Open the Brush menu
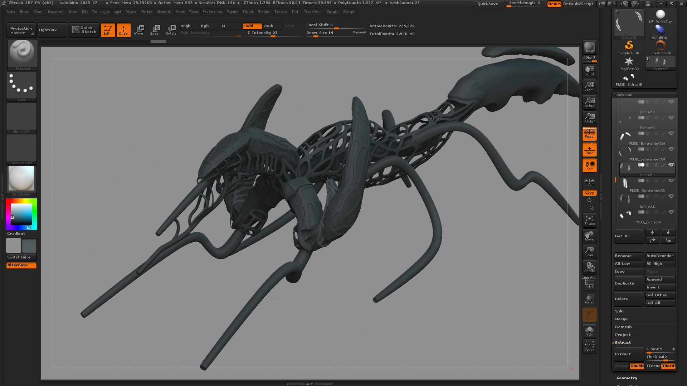This screenshot has width=687, height=386. (x=24, y=11)
